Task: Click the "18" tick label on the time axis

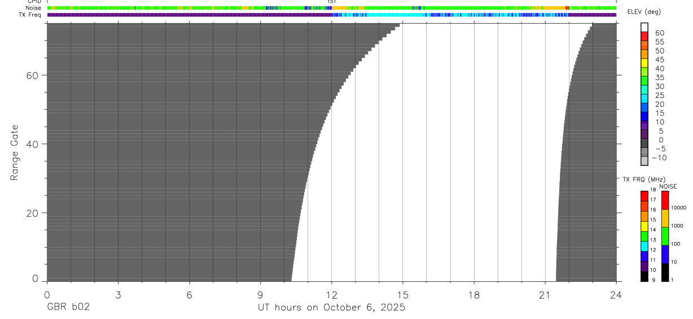Action: (474, 294)
